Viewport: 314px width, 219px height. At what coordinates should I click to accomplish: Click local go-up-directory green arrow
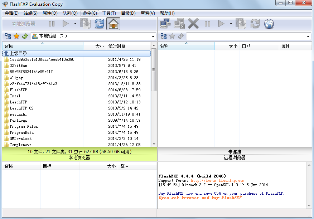[x=25, y=36]
